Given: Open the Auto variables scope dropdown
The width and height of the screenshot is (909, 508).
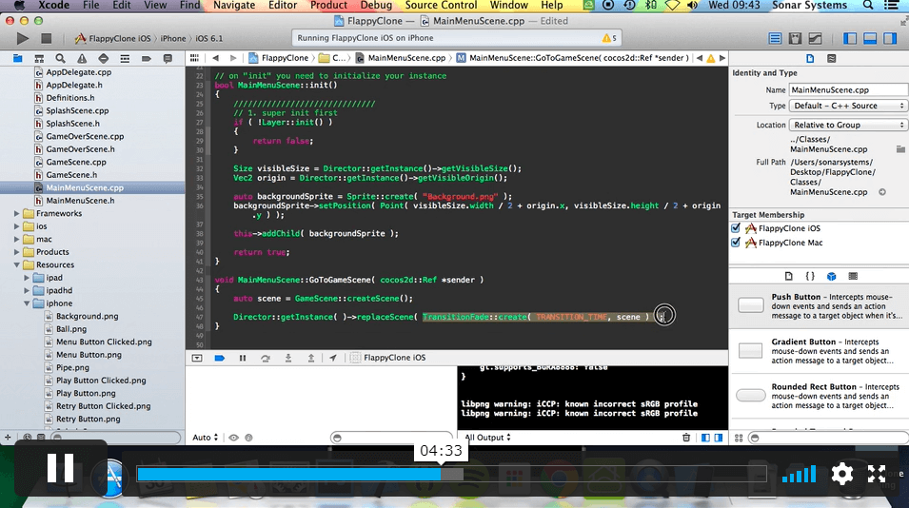Looking at the screenshot, I should click(x=206, y=438).
